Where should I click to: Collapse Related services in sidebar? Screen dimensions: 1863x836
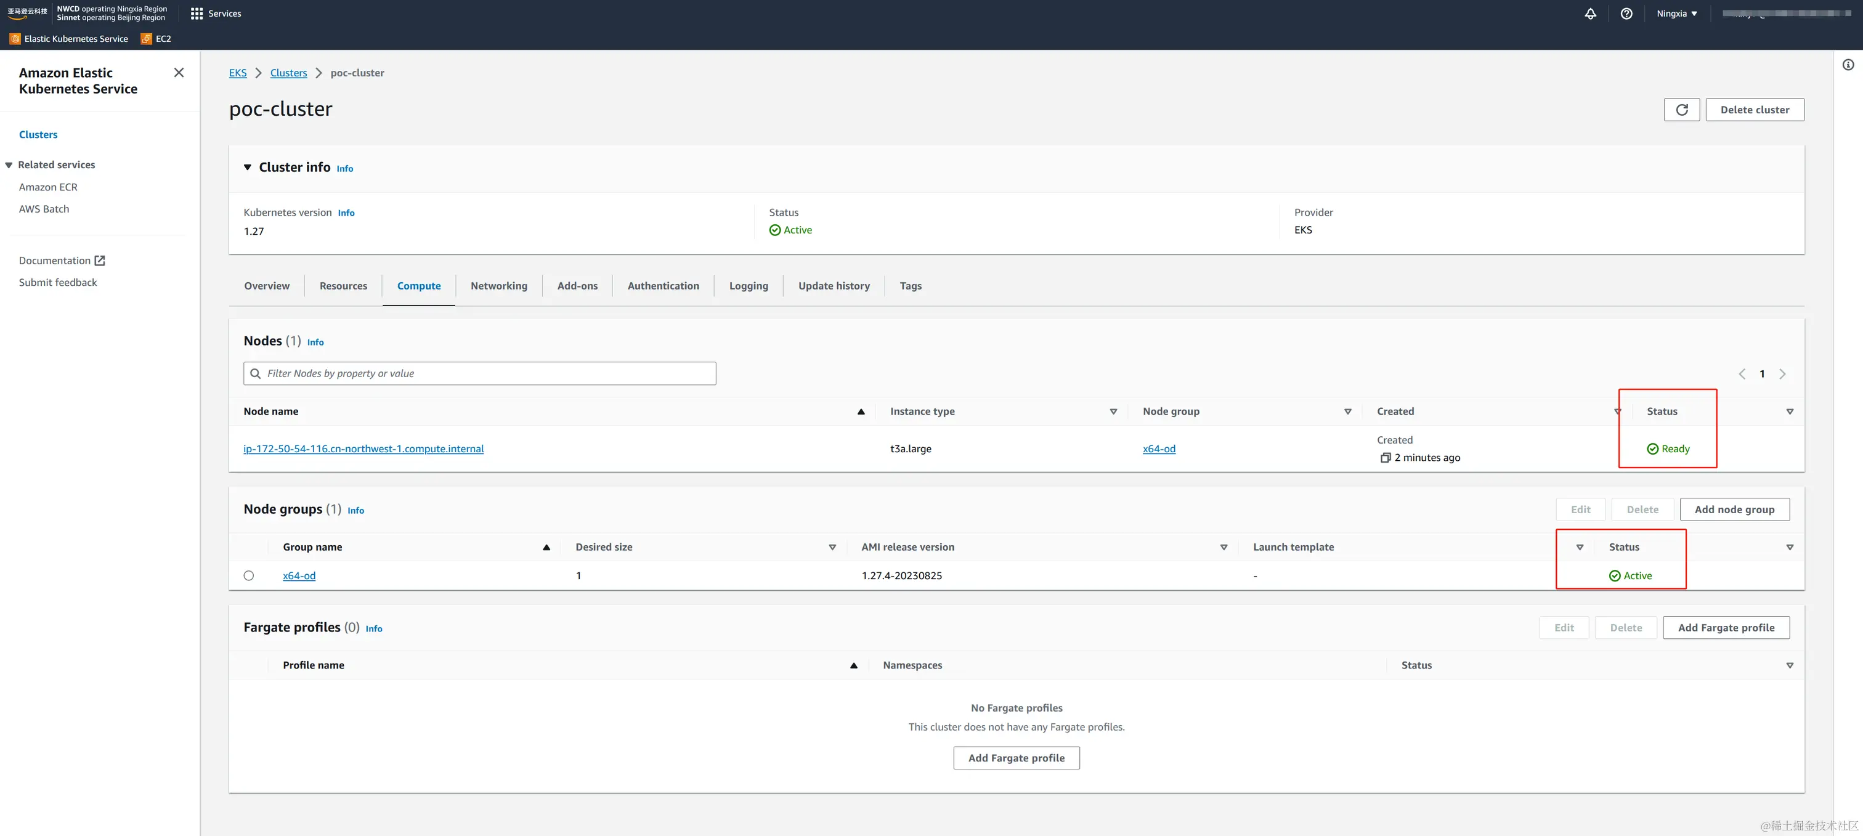(x=9, y=165)
